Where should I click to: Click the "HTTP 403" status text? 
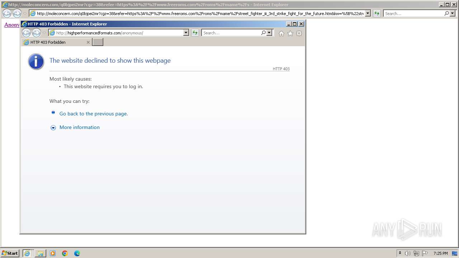pos(281,69)
